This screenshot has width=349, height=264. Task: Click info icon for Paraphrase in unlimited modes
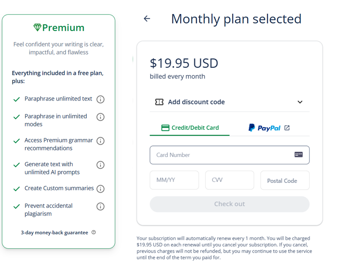(x=100, y=117)
